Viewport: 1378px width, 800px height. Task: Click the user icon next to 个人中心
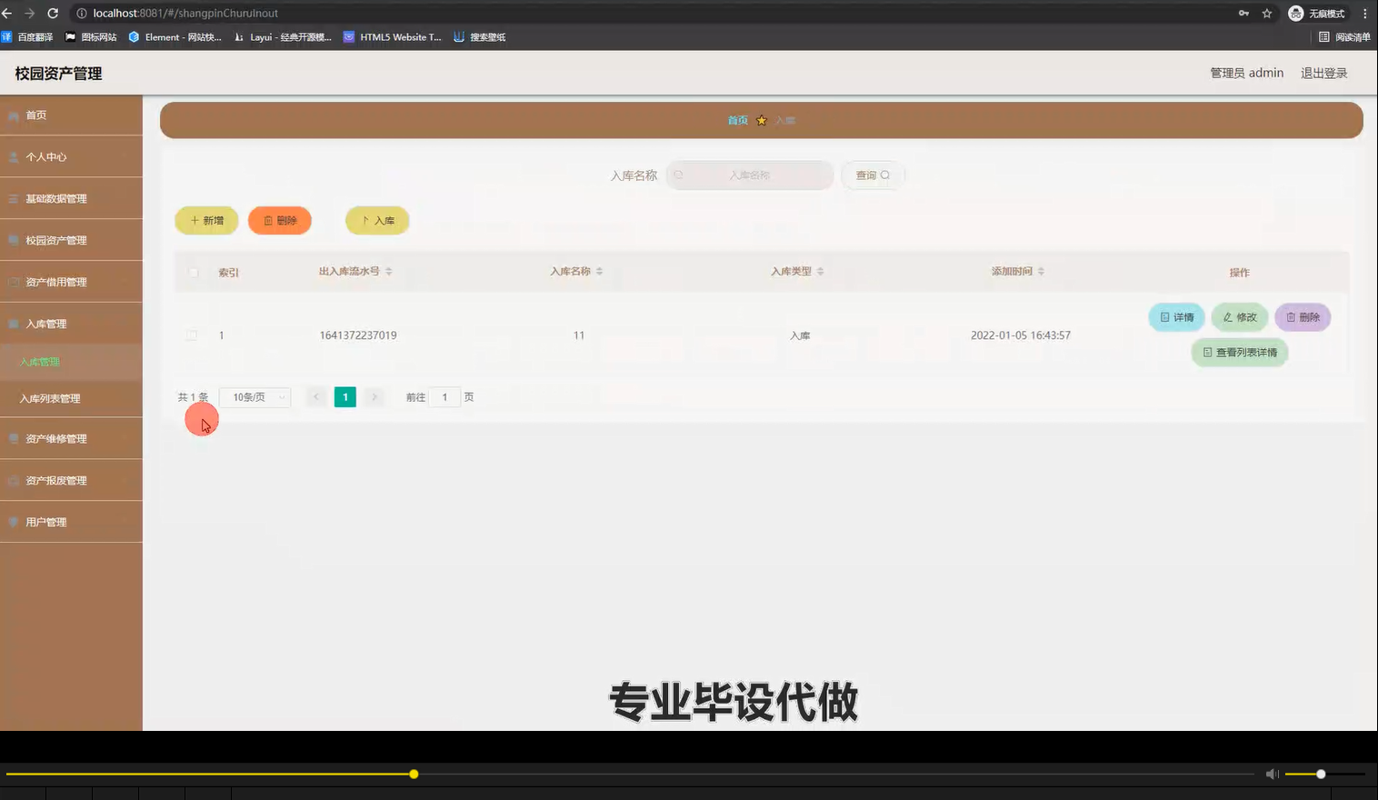click(14, 156)
